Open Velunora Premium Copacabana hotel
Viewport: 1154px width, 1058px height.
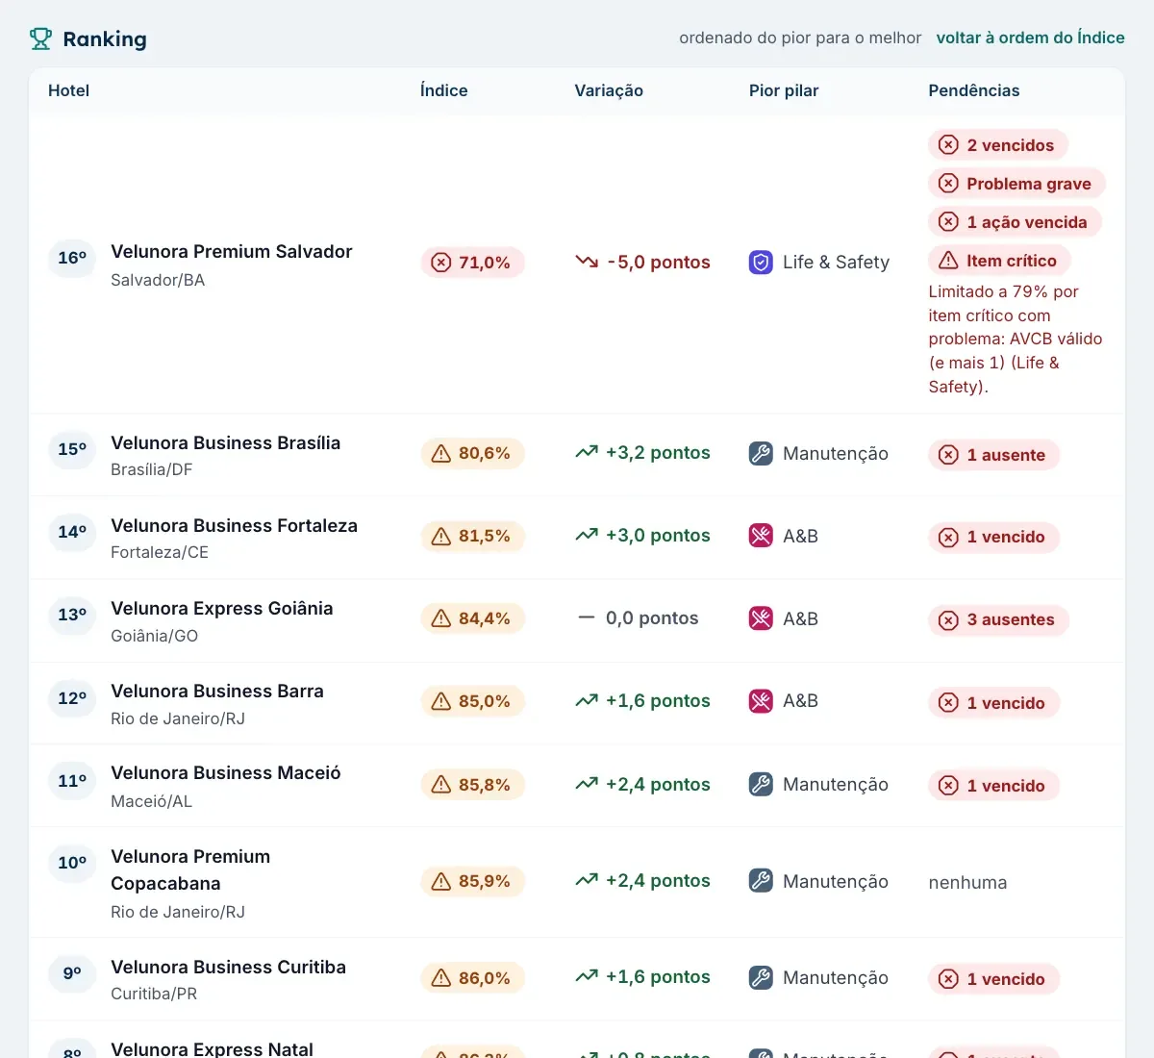coord(190,869)
